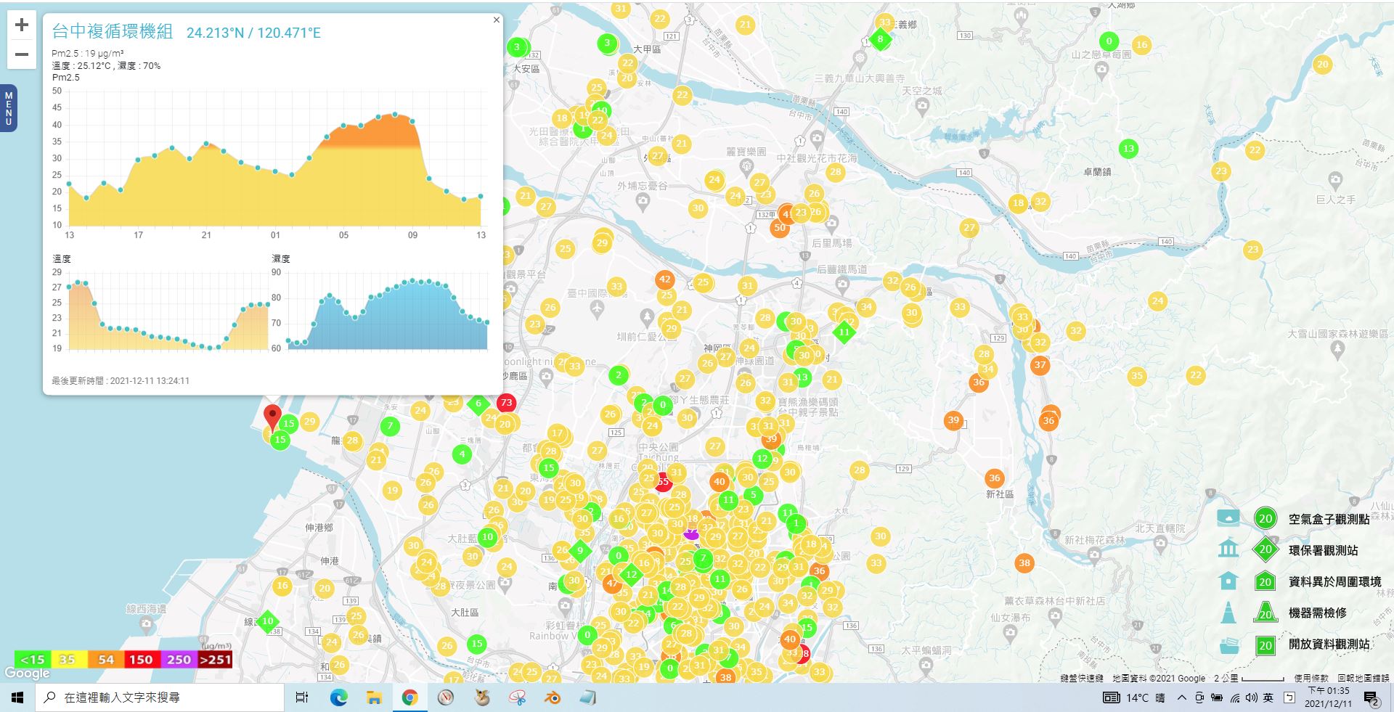Open File Explorer from the taskbar
Viewport: 1394px width, 712px height.
[374, 697]
